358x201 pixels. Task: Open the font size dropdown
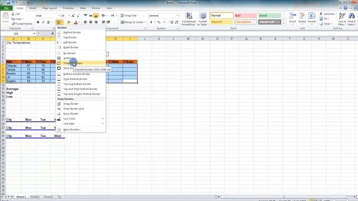tap(69, 16)
